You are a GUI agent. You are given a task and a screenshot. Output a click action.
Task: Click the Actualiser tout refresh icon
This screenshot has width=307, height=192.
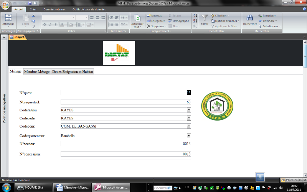pos(137,19)
